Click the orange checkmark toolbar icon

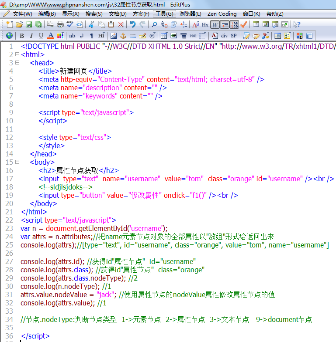pyautogui.click(x=243, y=24)
